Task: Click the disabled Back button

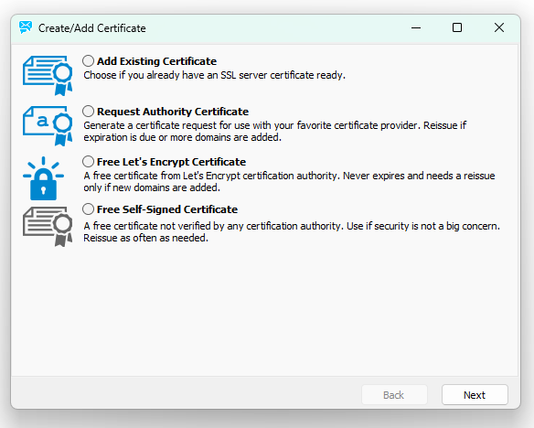Action: (394, 395)
